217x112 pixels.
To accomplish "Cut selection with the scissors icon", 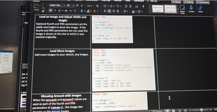I will click(x=43, y=5).
